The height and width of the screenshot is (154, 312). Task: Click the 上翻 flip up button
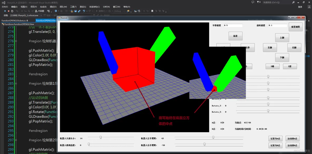pyautogui.click(x=282, y=38)
